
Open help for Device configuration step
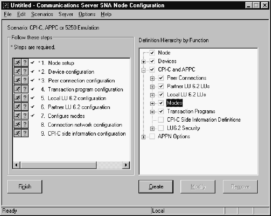[25, 71]
